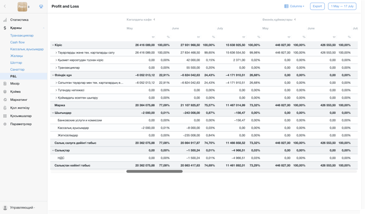The height and width of the screenshot is (214, 365).
Task: Click the Profit and Loss page title
Action: tap(65, 7)
